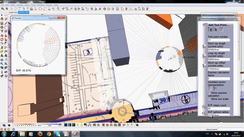
Task: Select the Rectangle drawing tool
Action: click(2, 23)
